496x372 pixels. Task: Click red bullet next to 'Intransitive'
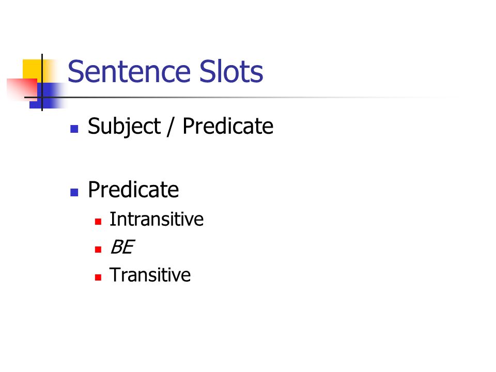98,222
